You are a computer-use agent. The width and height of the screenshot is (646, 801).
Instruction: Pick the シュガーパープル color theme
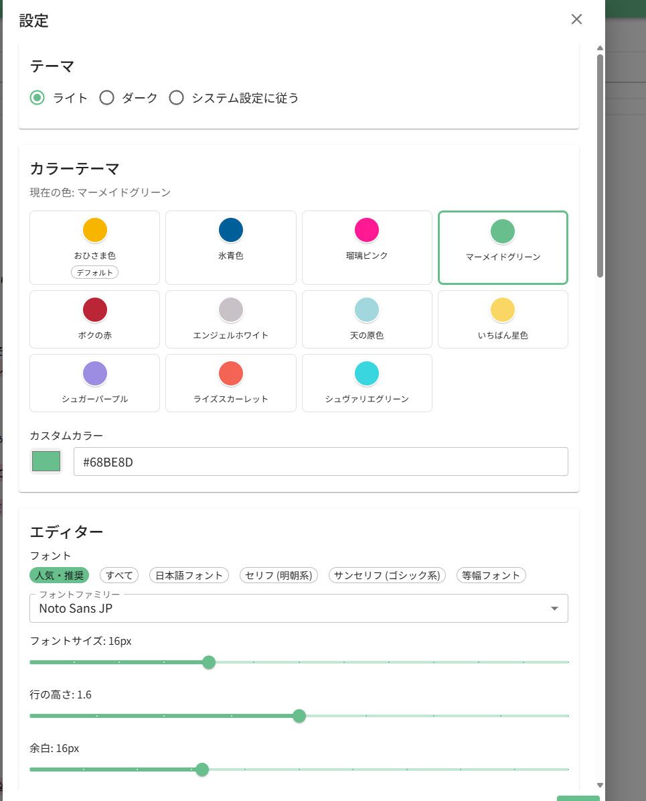pyautogui.click(x=94, y=383)
